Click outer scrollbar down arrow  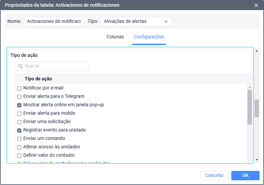[257, 160]
